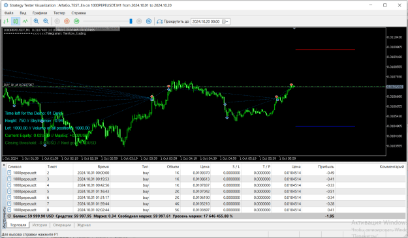Open the Справка menu

click(x=78, y=13)
